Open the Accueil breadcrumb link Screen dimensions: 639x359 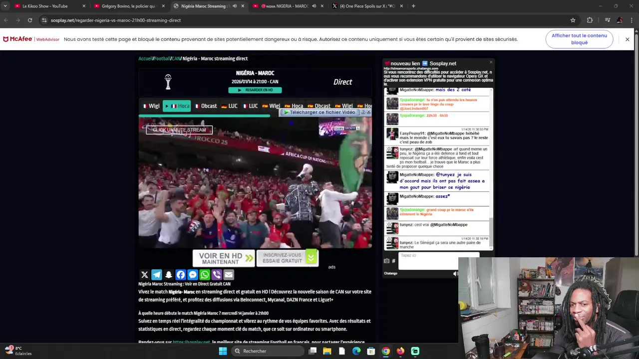[145, 58]
